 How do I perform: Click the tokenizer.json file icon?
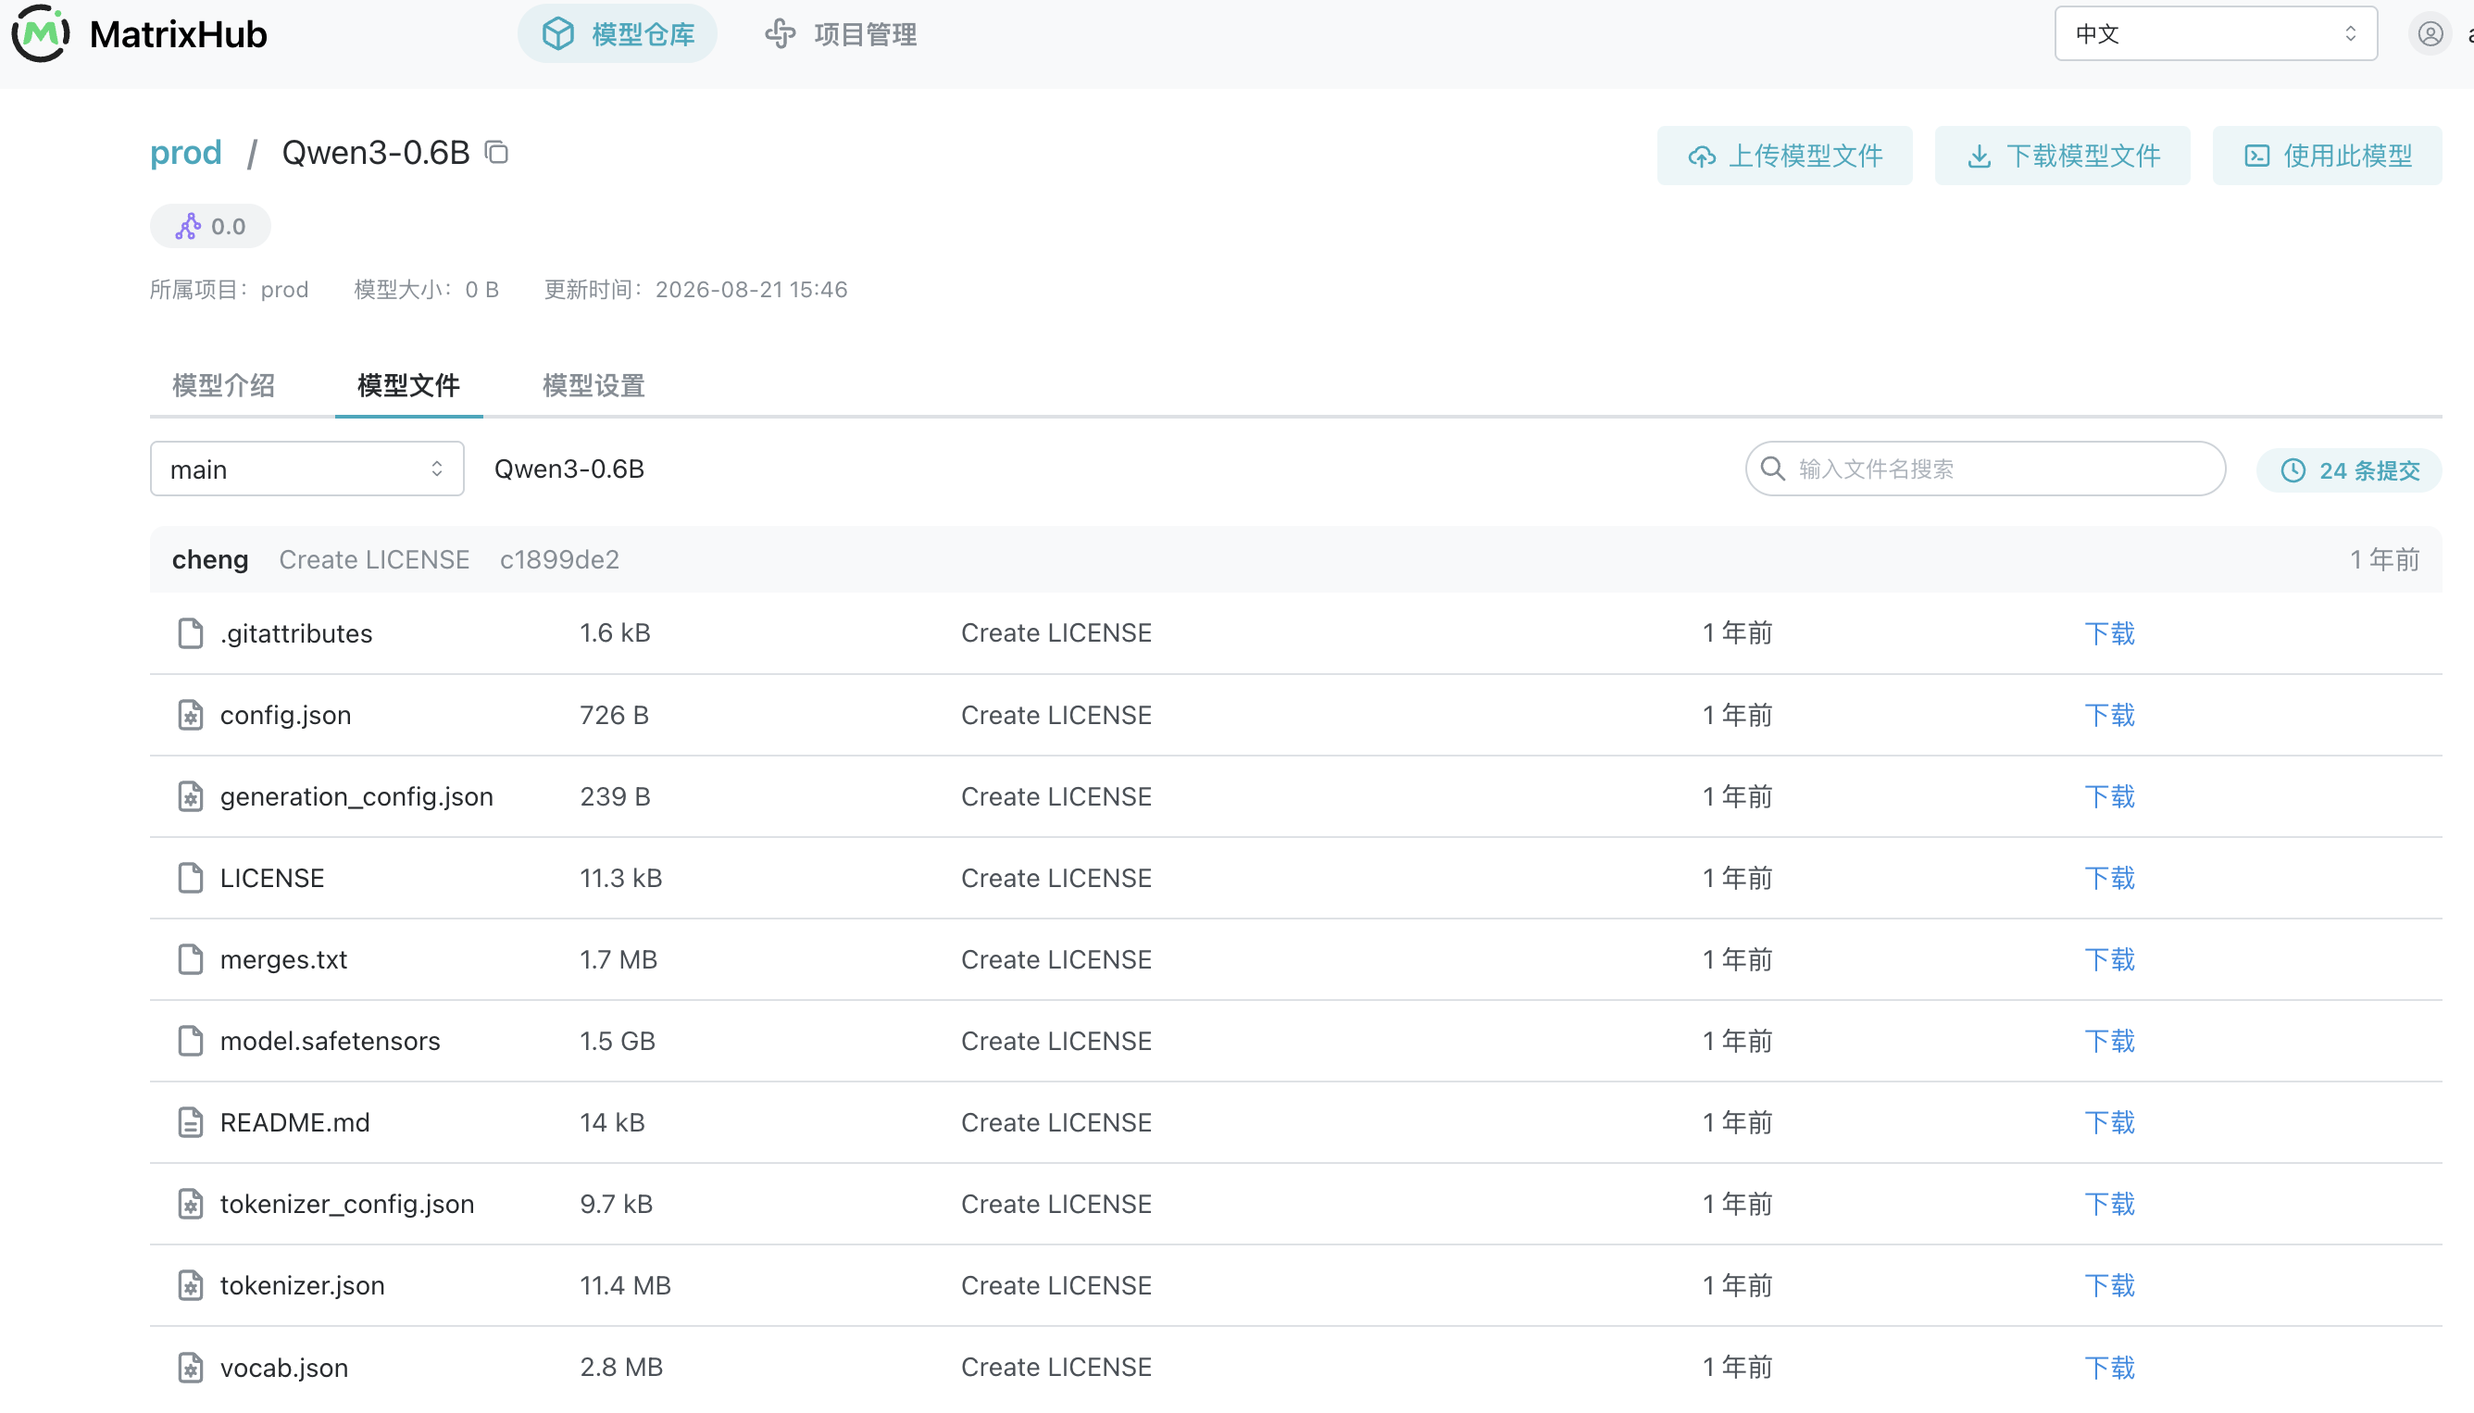(190, 1285)
